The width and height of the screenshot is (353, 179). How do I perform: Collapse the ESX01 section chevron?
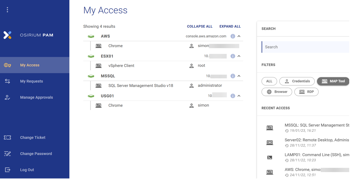239,56
